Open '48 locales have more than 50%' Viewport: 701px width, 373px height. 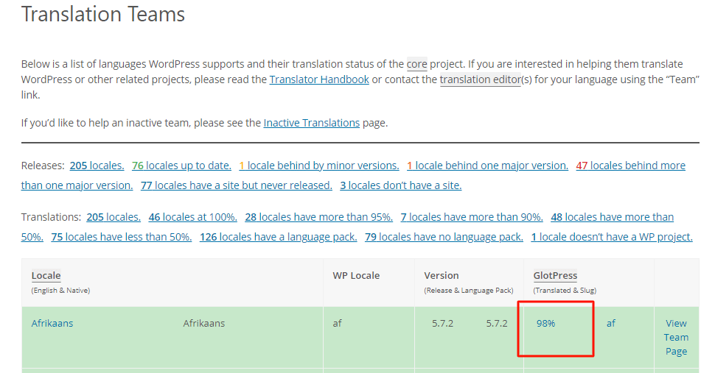pos(612,217)
